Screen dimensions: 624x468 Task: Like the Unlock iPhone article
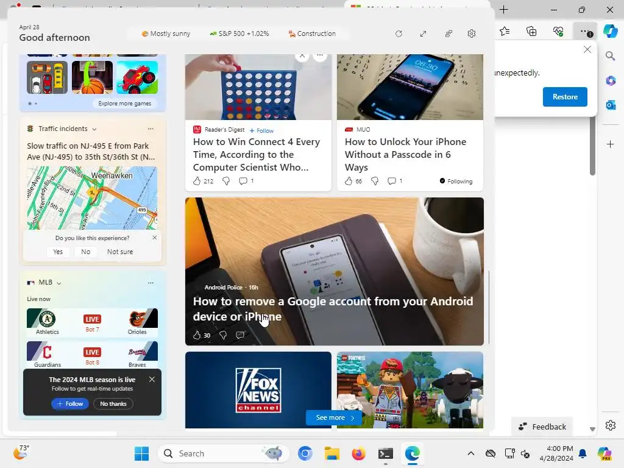click(x=349, y=181)
